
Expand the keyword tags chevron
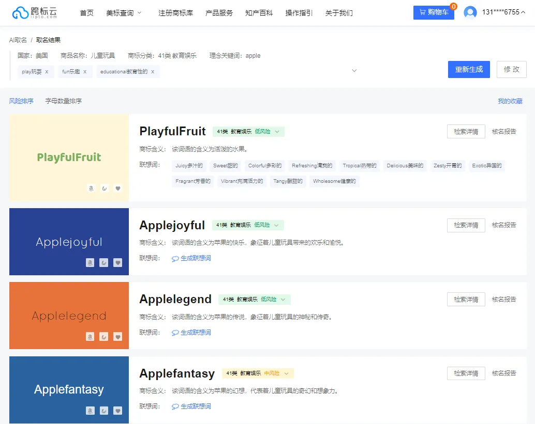(354, 71)
